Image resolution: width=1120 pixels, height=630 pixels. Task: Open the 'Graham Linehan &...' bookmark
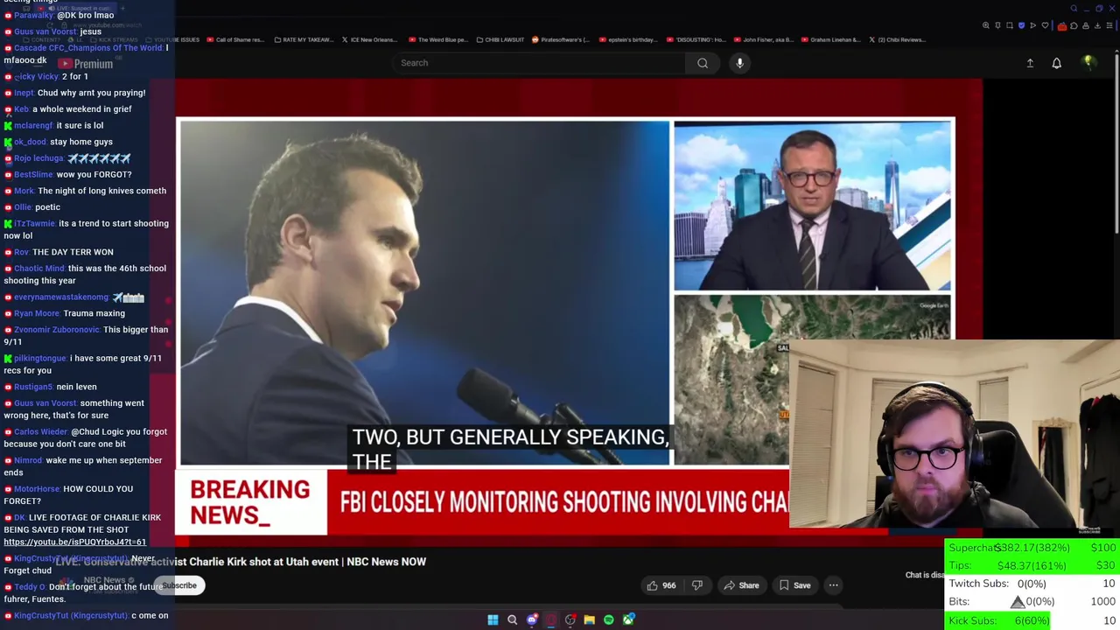tap(831, 39)
